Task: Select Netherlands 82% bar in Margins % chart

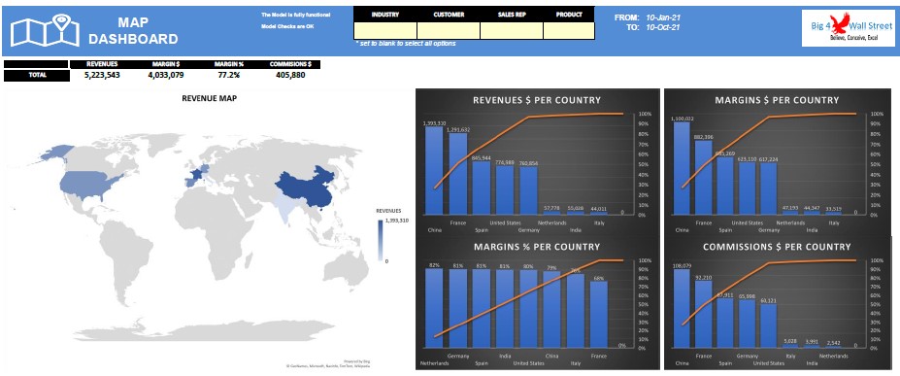Action: coord(434,308)
